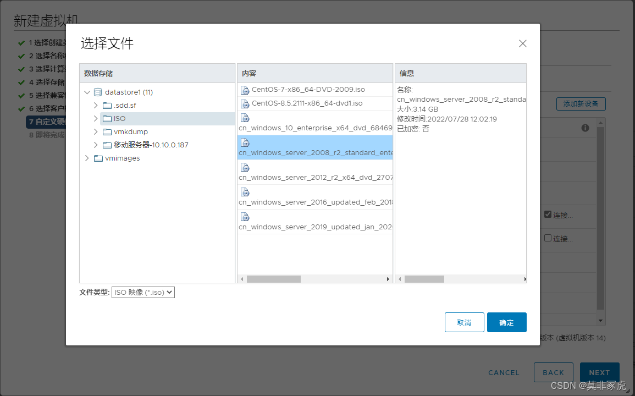The height and width of the screenshot is (396, 635).
Task: Click the ISO folder icon
Action: pyautogui.click(x=107, y=119)
